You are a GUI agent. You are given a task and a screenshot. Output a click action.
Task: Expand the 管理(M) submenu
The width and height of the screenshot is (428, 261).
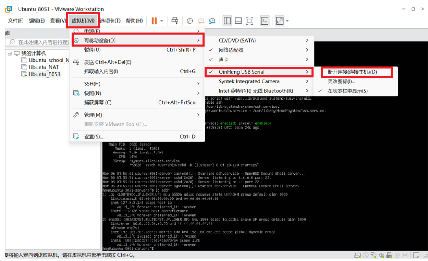pos(137,115)
